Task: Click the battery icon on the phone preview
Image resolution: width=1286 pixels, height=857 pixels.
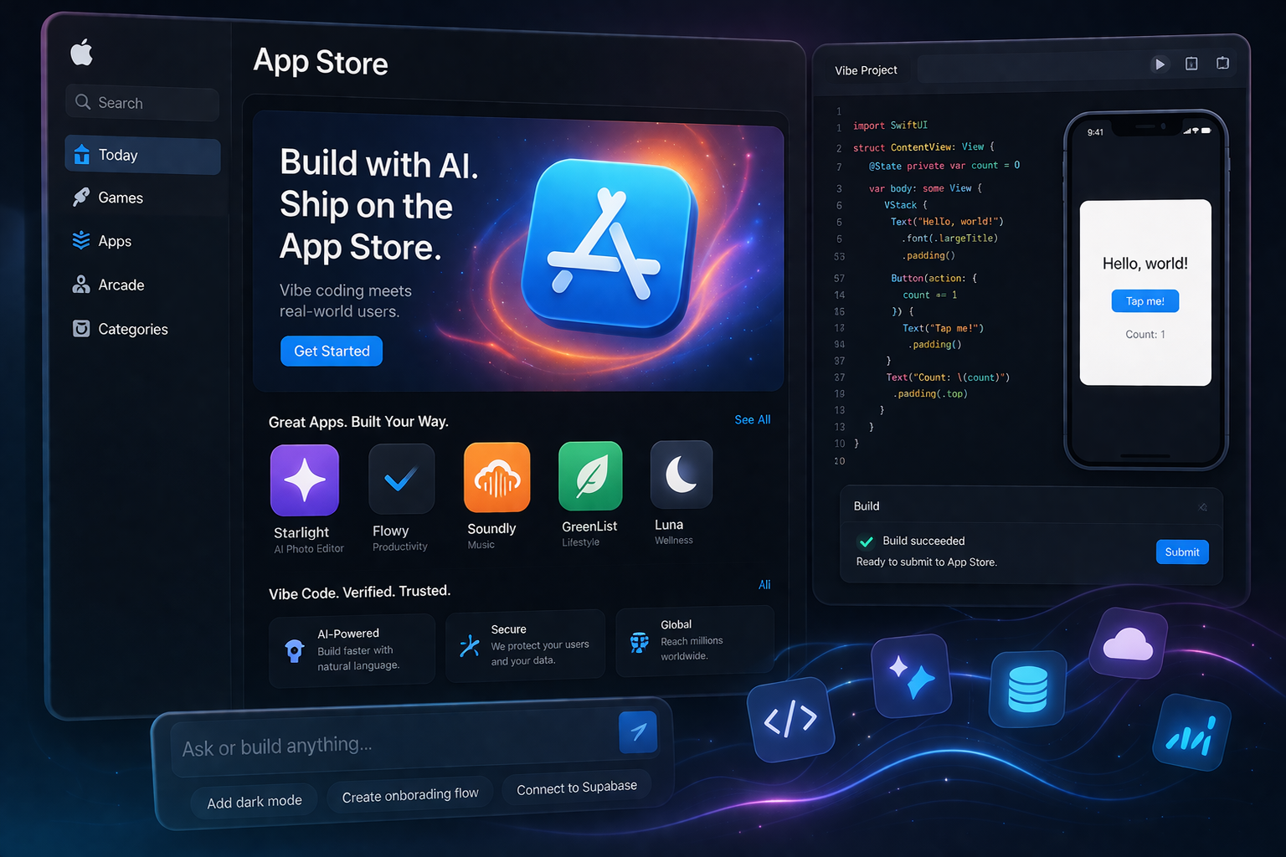Action: click(1206, 131)
